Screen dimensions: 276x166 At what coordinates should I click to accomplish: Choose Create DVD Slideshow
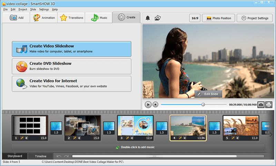tap(71, 66)
